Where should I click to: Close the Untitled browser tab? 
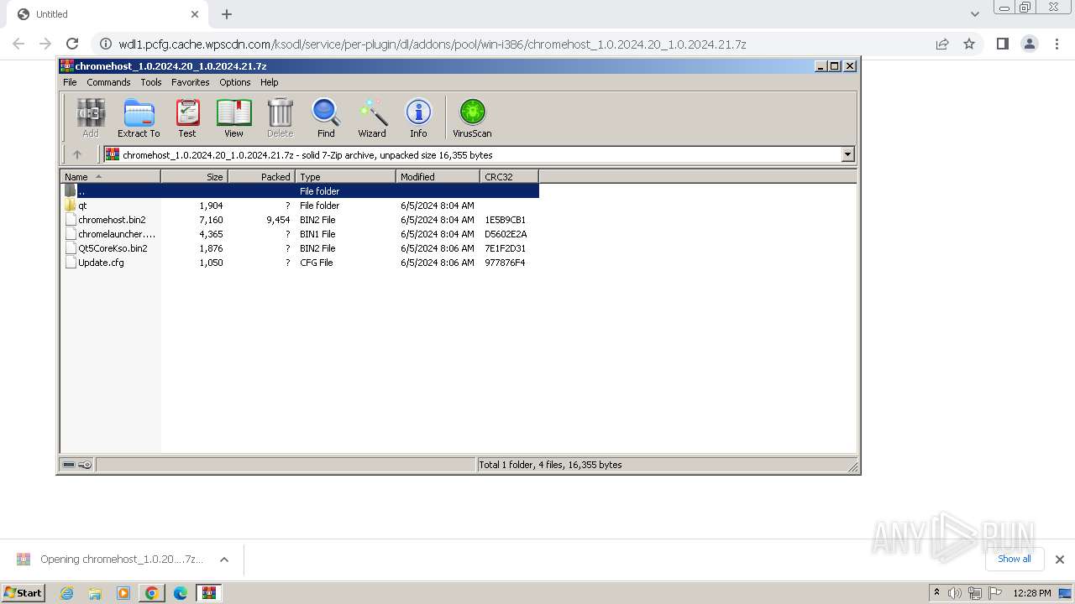pos(195,14)
